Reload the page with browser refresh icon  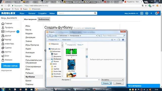(x=9, y=6)
